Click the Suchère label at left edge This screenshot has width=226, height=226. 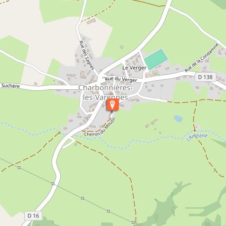point(10,86)
